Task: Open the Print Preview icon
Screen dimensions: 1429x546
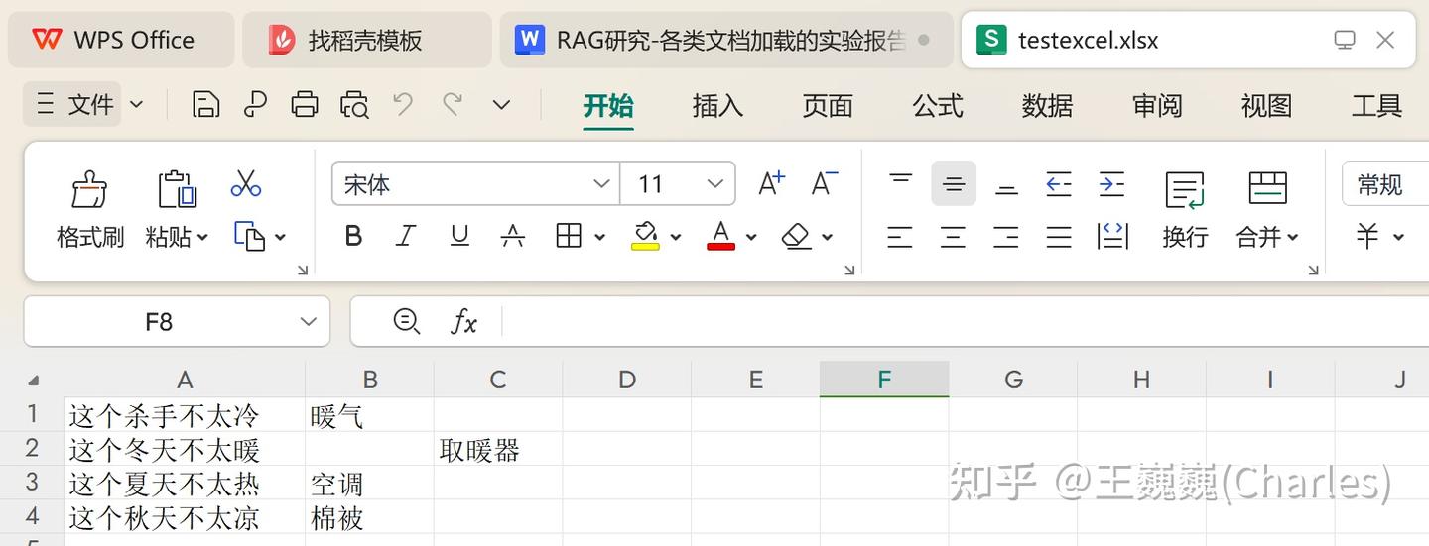Action: (354, 104)
